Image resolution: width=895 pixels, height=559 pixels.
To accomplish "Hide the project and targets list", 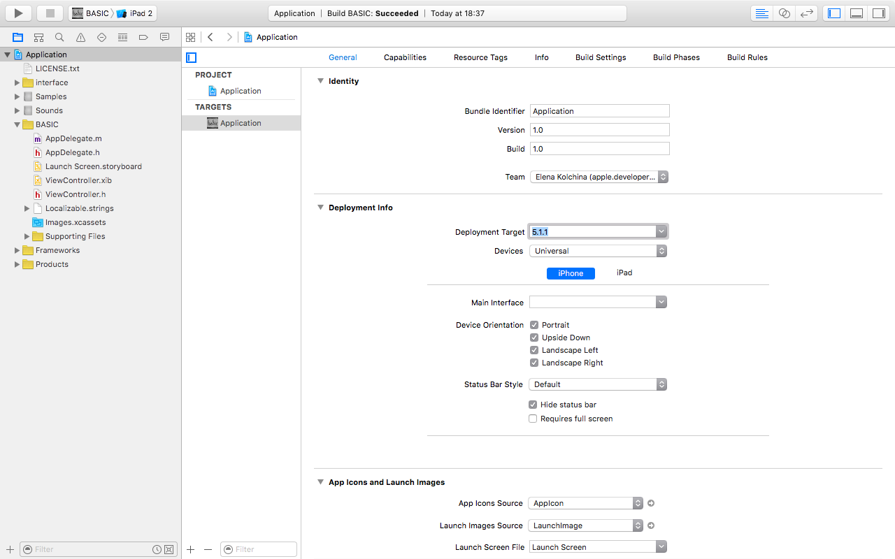I will (192, 57).
